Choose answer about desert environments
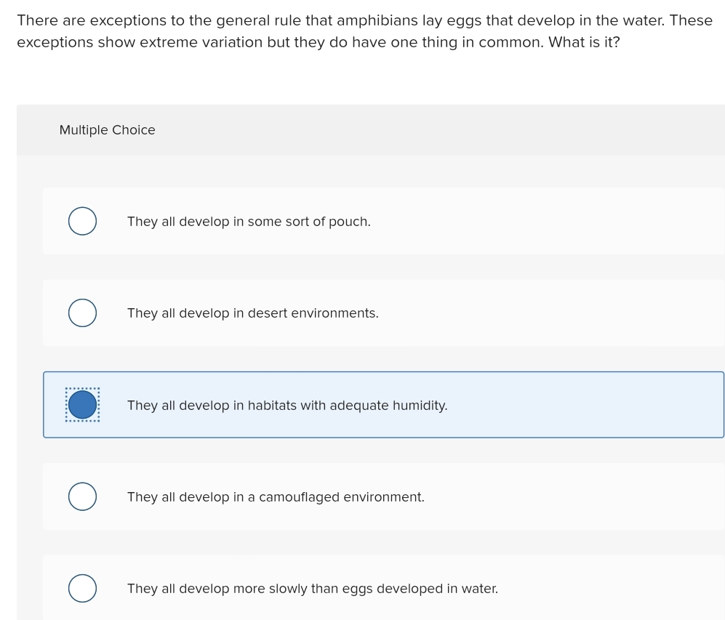The height and width of the screenshot is (620, 725). point(252,313)
